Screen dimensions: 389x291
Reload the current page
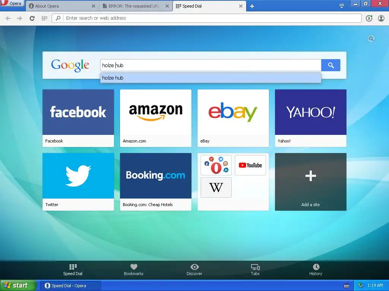tap(32, 18)
